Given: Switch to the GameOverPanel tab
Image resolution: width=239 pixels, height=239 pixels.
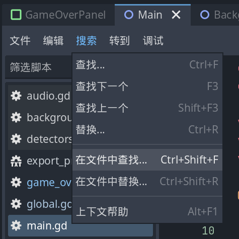Looking at the screenshot, I should 58,15.
